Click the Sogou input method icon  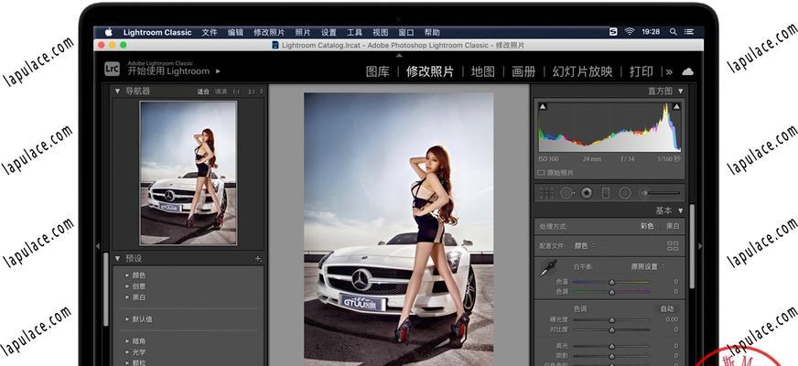(613, 31)
